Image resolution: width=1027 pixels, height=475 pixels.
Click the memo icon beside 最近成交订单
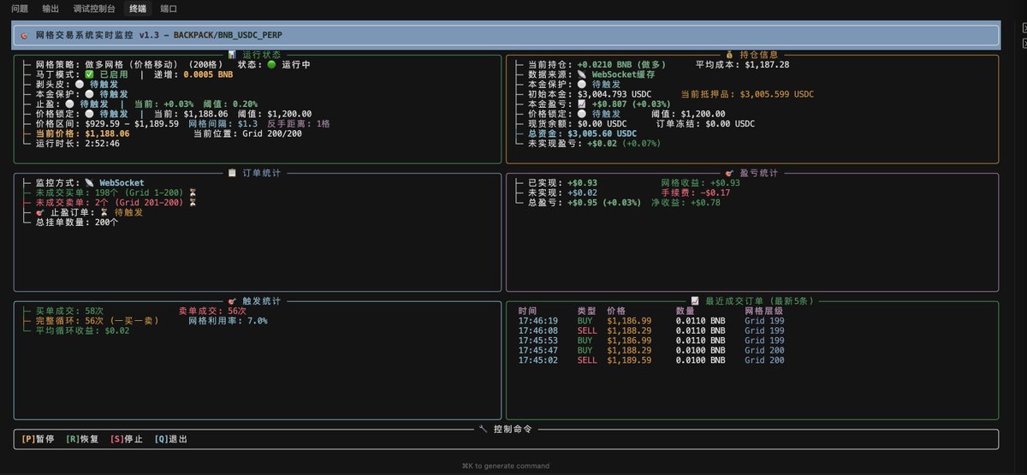click(x=694, y=301)
